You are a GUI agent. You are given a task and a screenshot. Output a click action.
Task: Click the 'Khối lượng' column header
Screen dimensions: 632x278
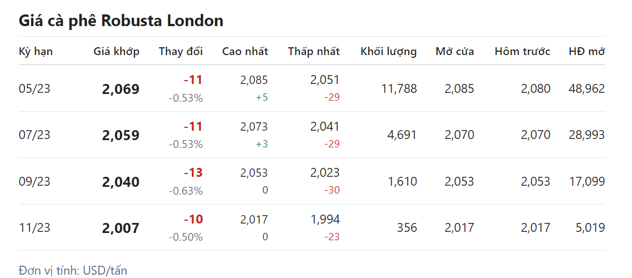point(388,52)
